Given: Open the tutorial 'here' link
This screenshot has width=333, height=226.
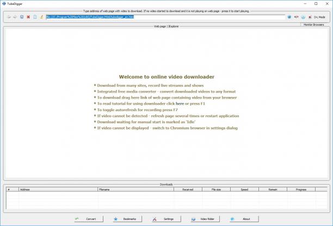Looking at the screenshot, I should 180,104.
